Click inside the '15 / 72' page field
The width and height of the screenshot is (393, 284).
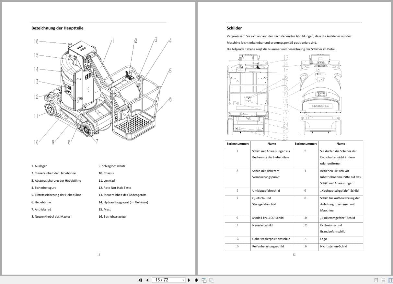[164, 280]
